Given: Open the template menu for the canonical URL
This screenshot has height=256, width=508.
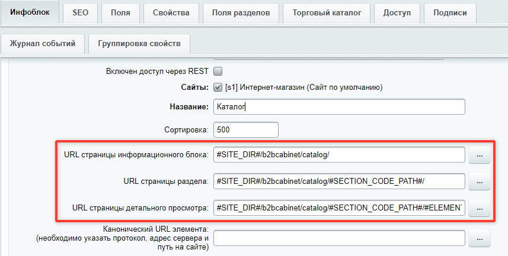Looking at the screenshot, I should coord(480,238).
